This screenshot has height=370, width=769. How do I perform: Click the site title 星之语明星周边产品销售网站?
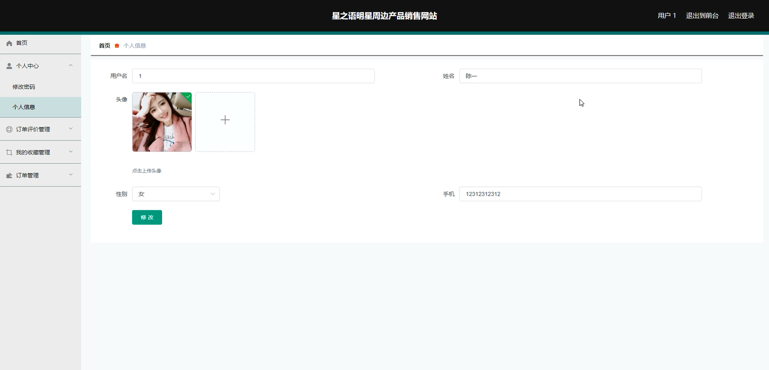[384, 16]
